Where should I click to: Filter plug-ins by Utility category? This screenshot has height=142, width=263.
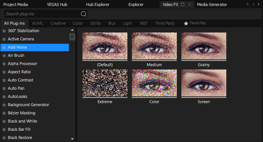[96, 23]
